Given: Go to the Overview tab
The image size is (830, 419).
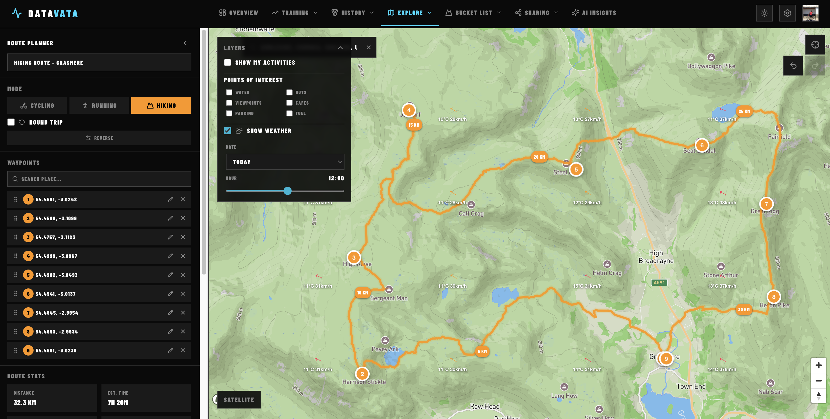Looking at the screenshot, I should [239, 13].
